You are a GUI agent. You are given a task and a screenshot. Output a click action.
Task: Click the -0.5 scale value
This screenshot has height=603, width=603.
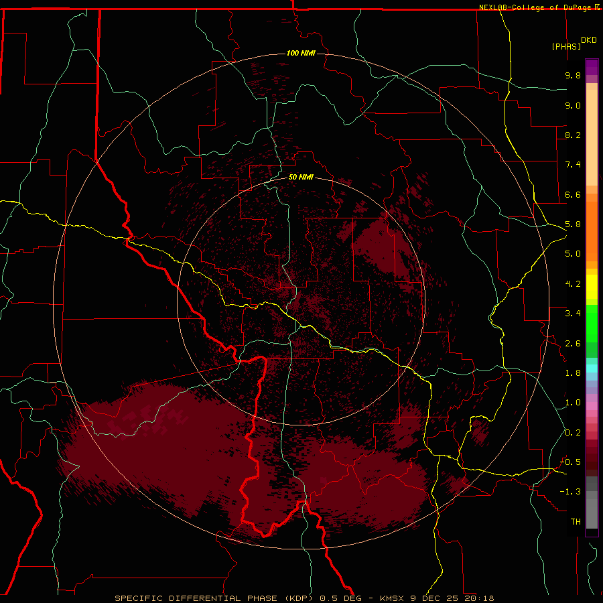coord(571,462)
